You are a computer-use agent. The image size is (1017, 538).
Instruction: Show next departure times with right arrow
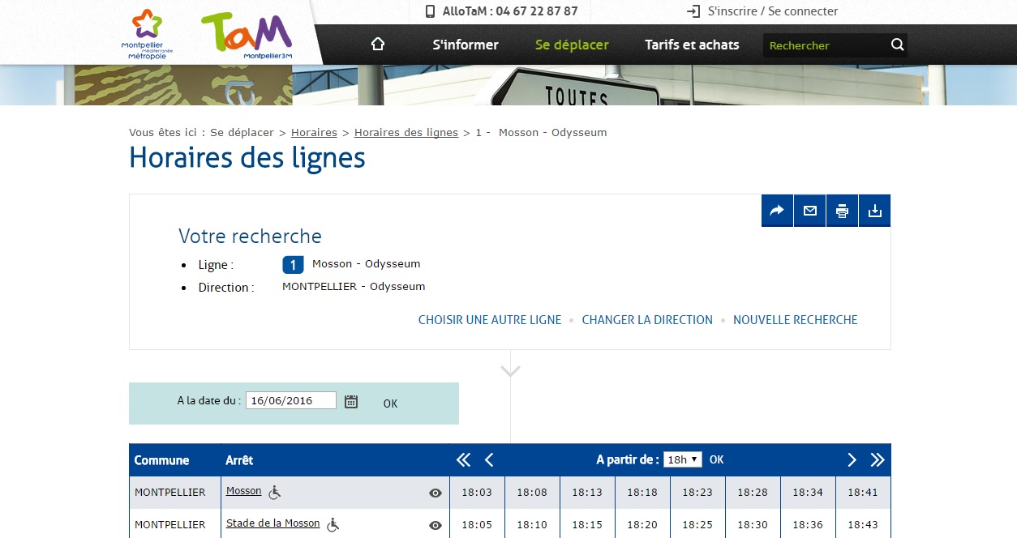click(852, 460)
